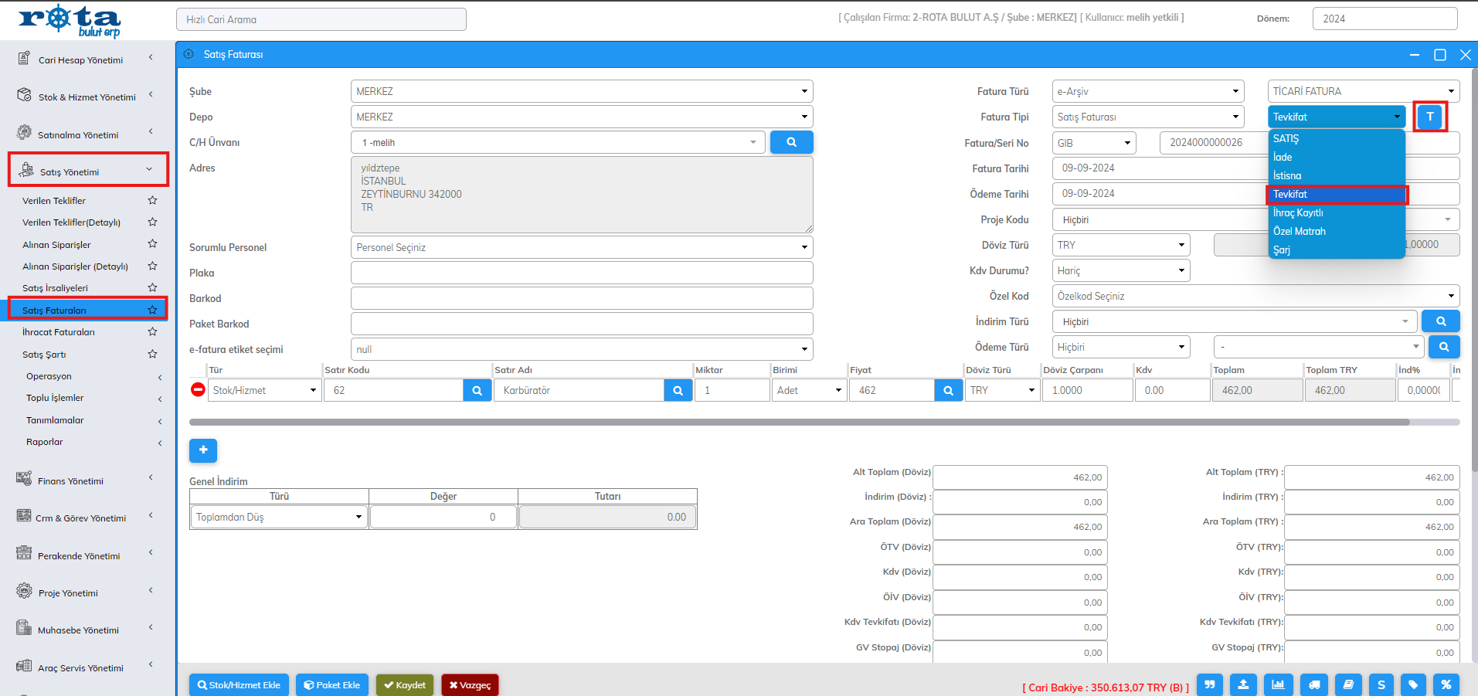
Task: Click the Kaydet button
Action: click(405, 685)
